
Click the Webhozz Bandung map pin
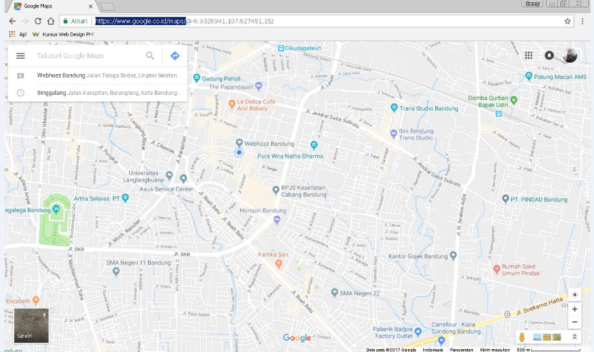(239, 143)
